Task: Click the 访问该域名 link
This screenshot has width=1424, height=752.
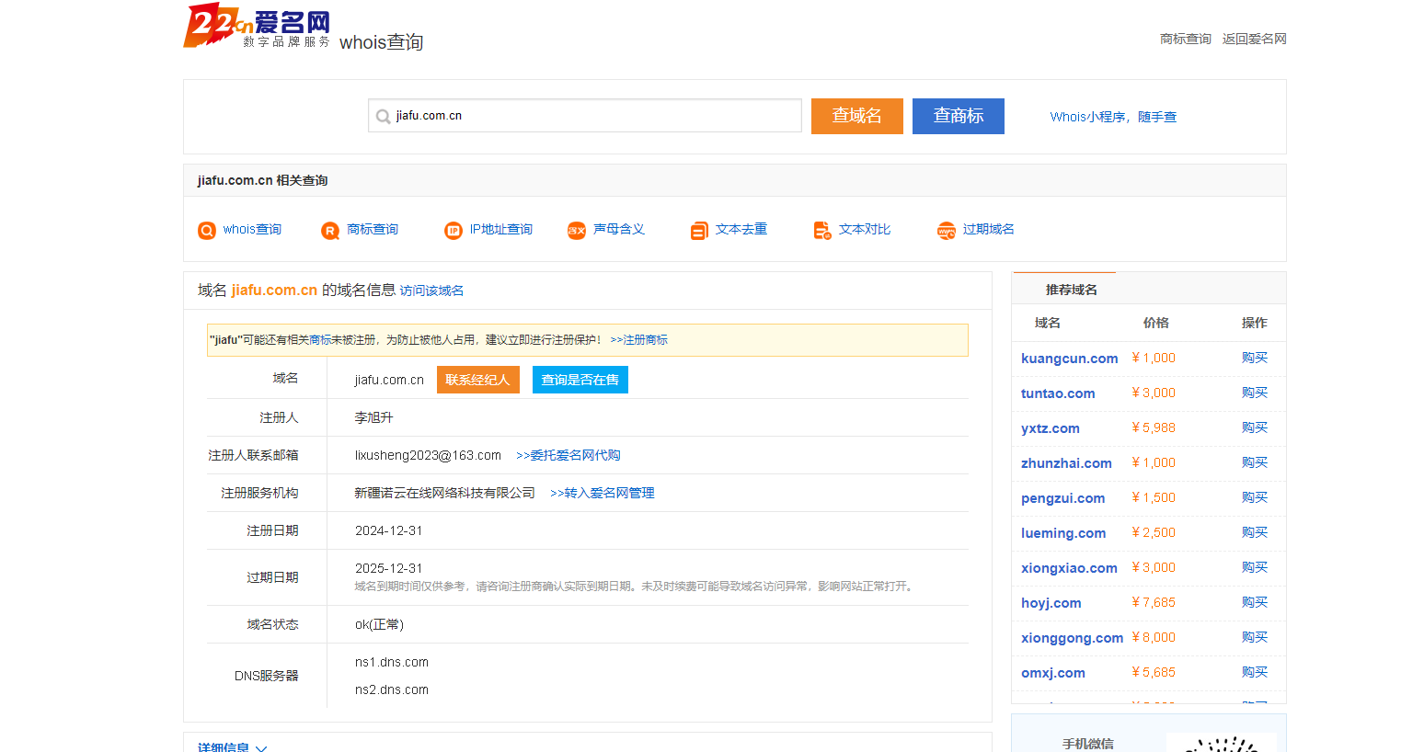Action: tap(431, 291)
